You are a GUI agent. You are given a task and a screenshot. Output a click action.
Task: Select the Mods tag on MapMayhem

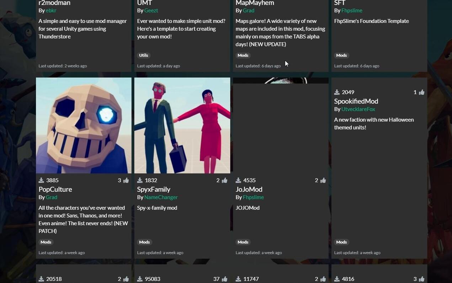tap(243, 55)
